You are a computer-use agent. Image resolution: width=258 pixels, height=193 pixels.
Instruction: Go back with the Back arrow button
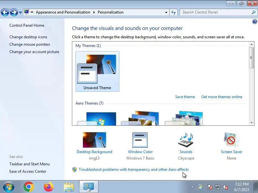(5, 12)
